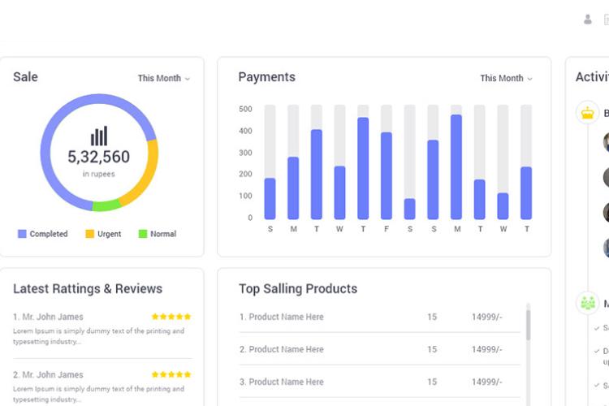This screenshot has height=406, width=609.
Task: Click the 500 axis label on Payments chart
Action: [x=245, y=109]
